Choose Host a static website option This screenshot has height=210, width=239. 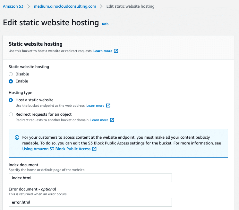click(11, 100)
